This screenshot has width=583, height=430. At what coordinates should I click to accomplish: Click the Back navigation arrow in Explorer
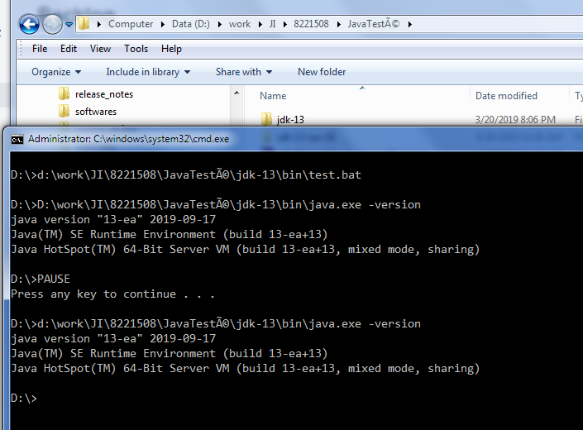click(30, 24)
